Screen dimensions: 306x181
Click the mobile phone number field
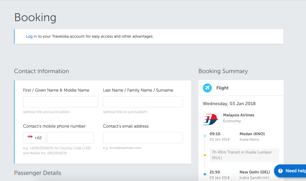(x=70, y=138)
